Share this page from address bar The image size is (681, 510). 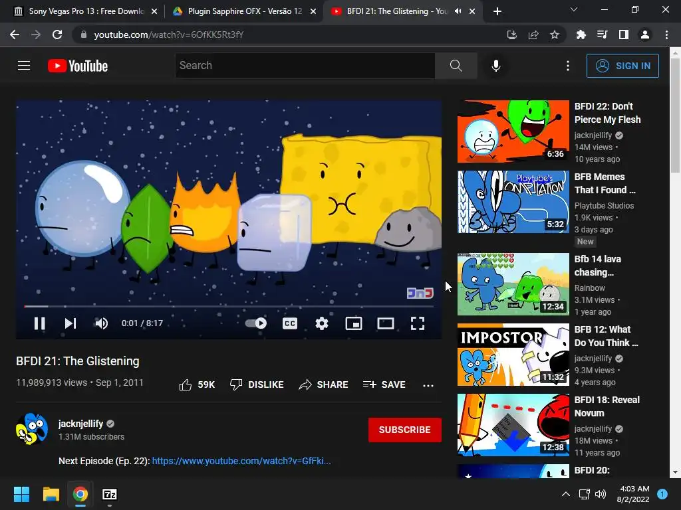[533, 35]
